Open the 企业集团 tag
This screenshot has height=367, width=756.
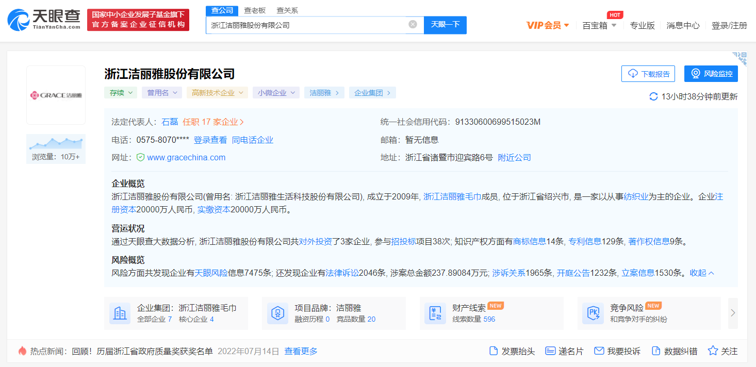[x=372, y=93]
